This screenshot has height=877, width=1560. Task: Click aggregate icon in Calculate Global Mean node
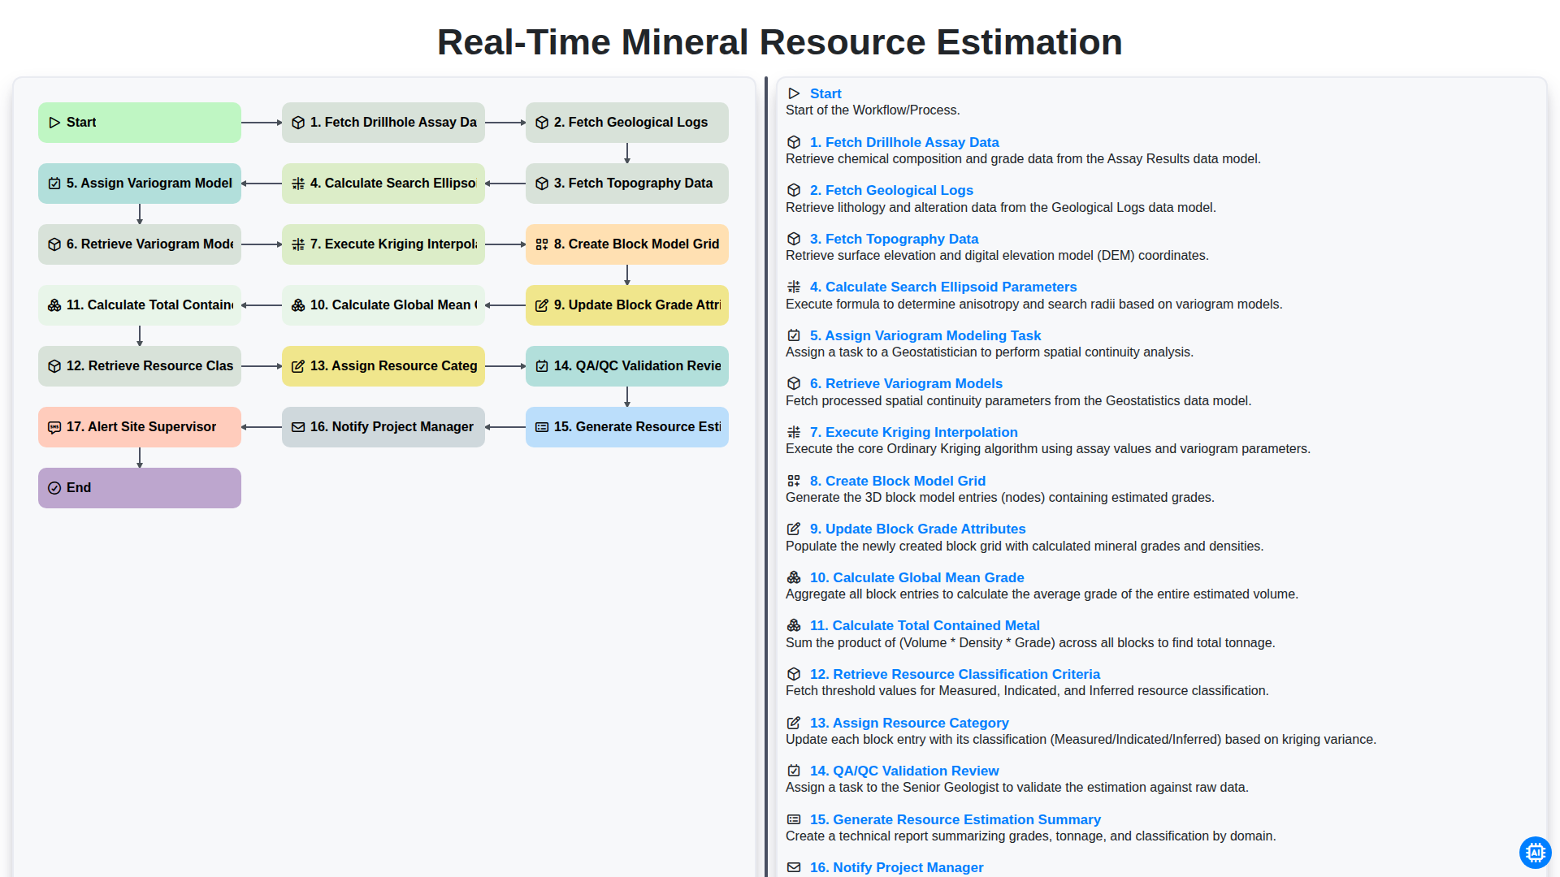pyautogui.click(x=298, y=305)
